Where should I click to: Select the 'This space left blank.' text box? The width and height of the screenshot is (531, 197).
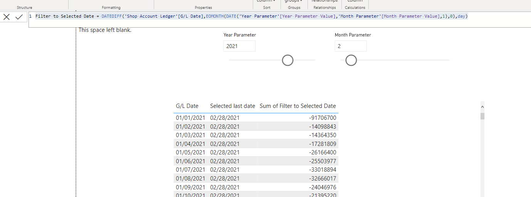pyautogui.click(x=105, y=30)
